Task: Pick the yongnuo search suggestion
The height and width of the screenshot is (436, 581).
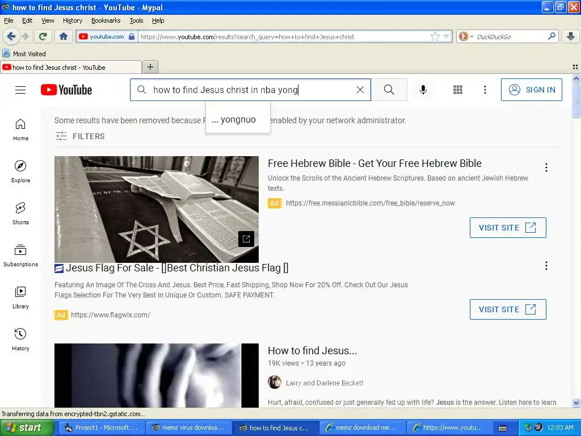Action: (x=238, y=120)
